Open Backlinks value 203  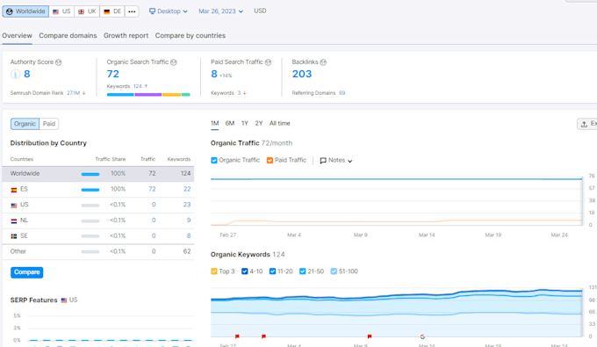click(x=302, y=74)
